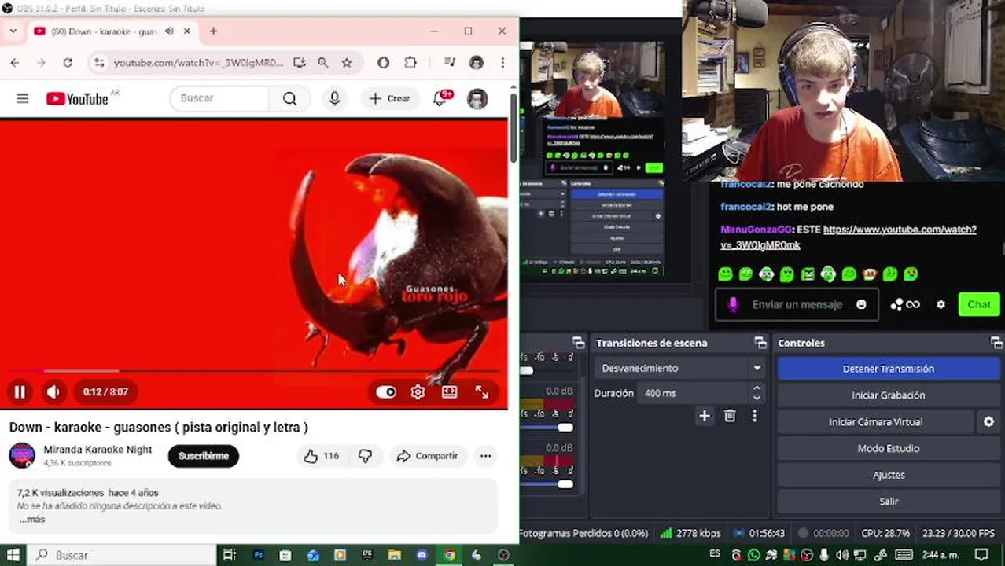
Task: Click the Chrome address bar URL
Action: click(x=198, y=62)
